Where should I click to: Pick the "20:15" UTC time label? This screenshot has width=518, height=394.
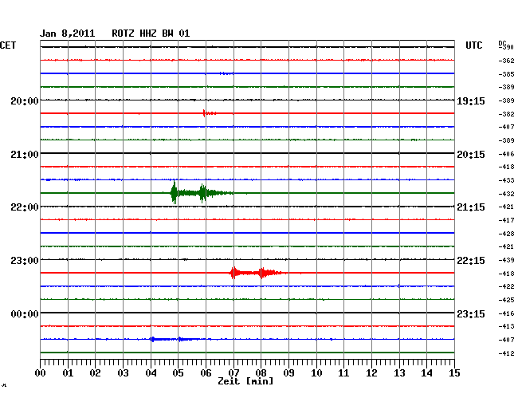tap(471, 155)
